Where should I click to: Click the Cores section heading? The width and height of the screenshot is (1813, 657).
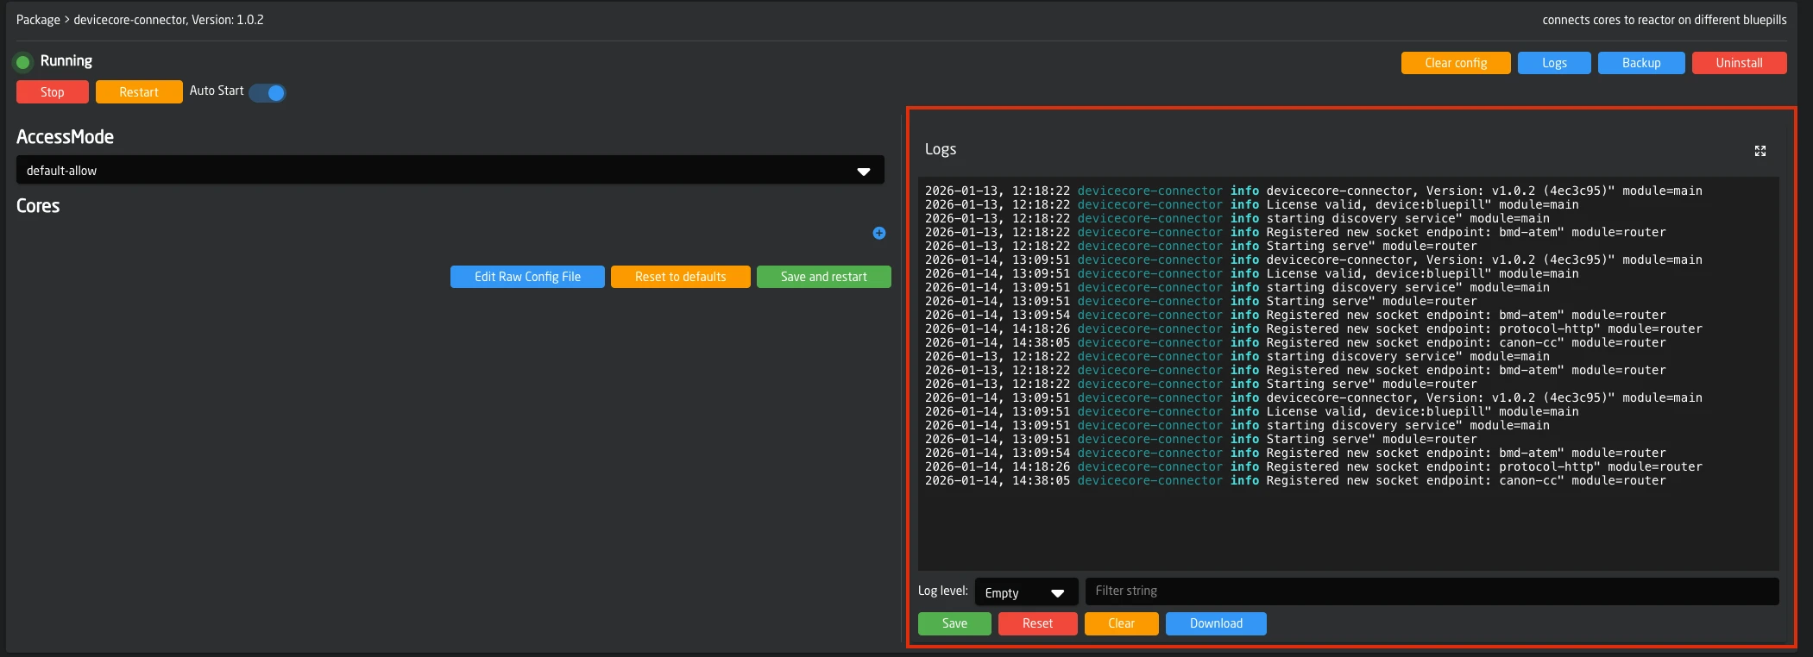pos(38,206)
